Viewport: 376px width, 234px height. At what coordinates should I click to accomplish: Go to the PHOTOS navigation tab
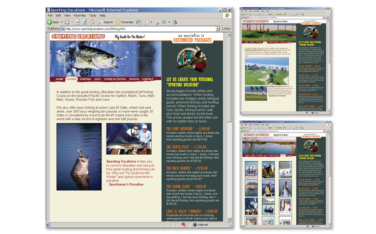[x=134, y=79]
